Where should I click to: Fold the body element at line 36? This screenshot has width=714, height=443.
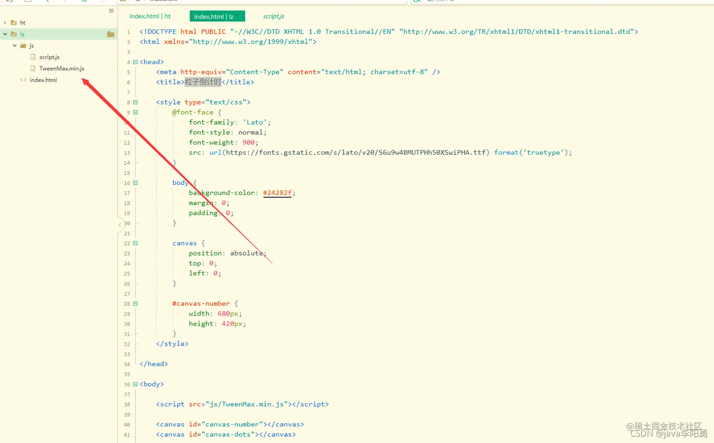(x=136, y=384)
